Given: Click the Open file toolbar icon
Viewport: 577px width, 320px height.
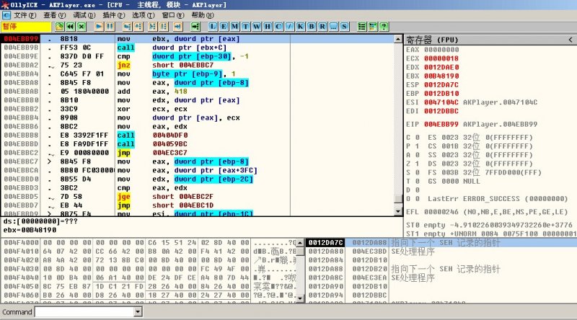Looking at the screenshot, I should point(59,27).
